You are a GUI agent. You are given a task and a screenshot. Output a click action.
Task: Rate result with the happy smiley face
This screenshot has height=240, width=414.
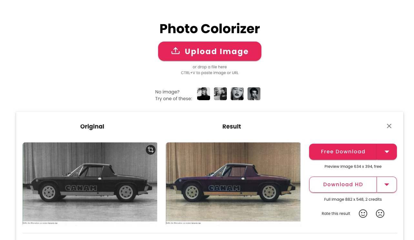(363, 214)
